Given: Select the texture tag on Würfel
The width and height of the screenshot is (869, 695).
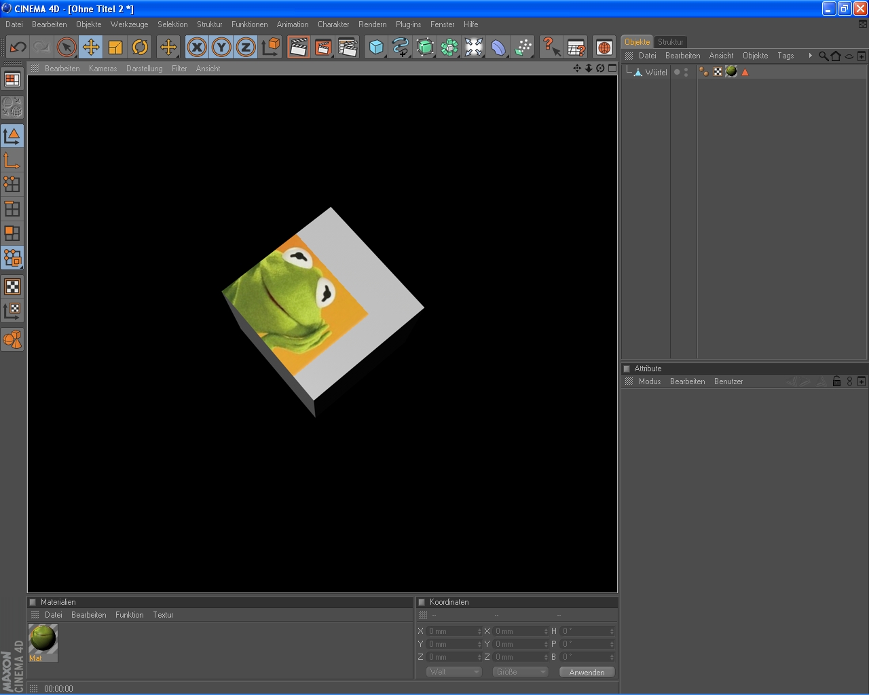Looking at the screenshot, I should [731, 72].
